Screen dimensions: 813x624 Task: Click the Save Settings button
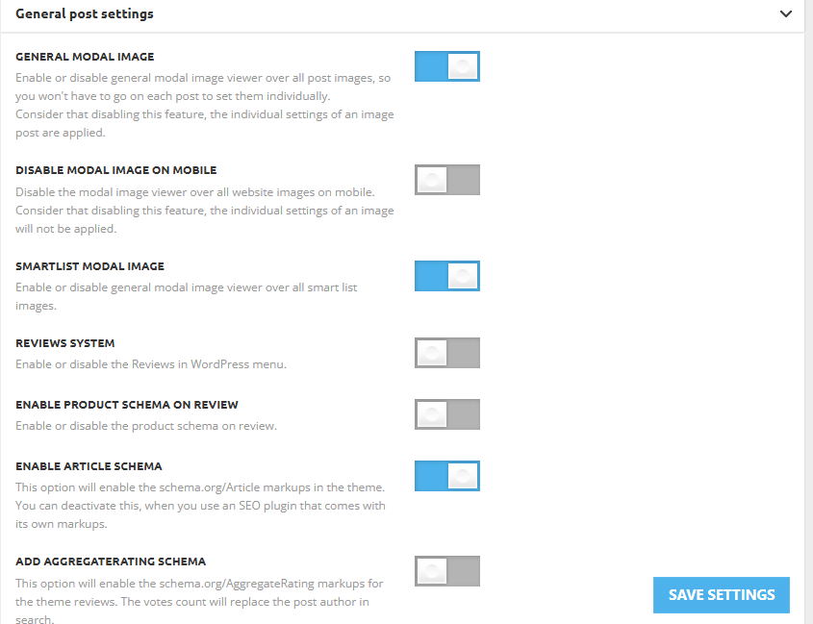pos(722,595)
